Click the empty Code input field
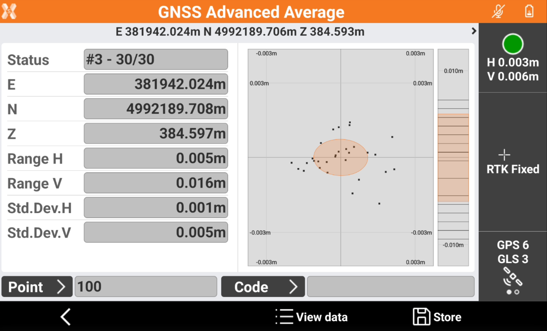 click(x=390, y=287)
